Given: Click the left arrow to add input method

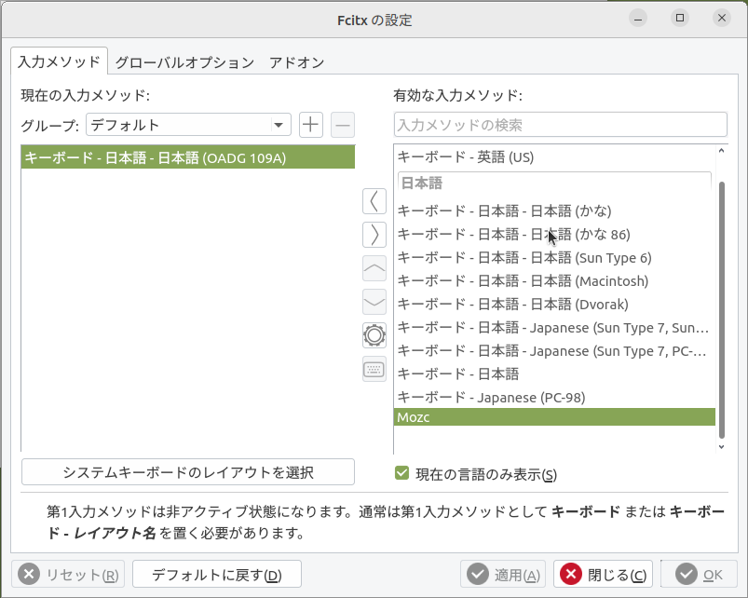Looking at the screenshot, I should coord(374,200).
